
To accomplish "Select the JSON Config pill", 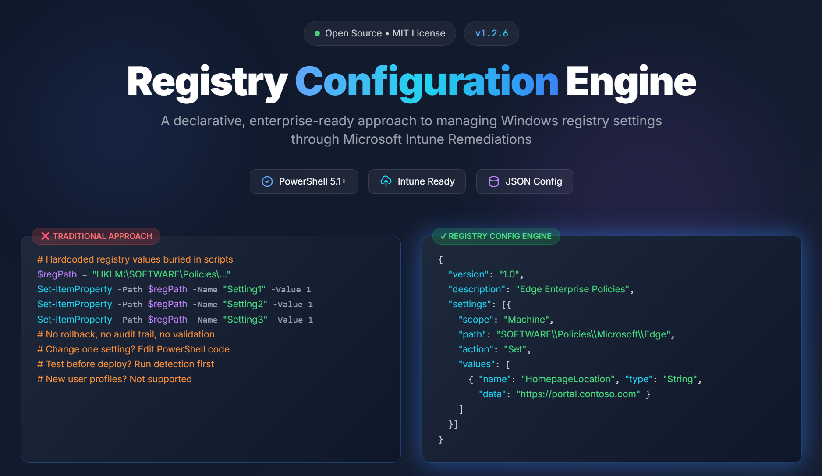I will [x=524, y=181].
